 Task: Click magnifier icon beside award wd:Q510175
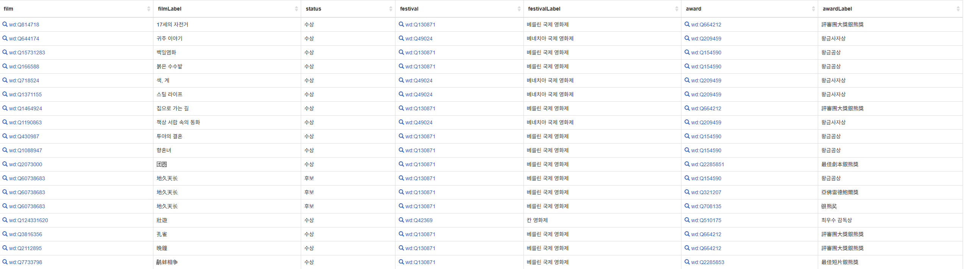(x=687, y=220)
